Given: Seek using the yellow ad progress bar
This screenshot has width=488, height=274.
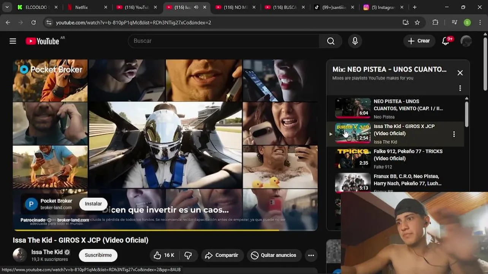Looking at the screenshot, I should [165, 230].
